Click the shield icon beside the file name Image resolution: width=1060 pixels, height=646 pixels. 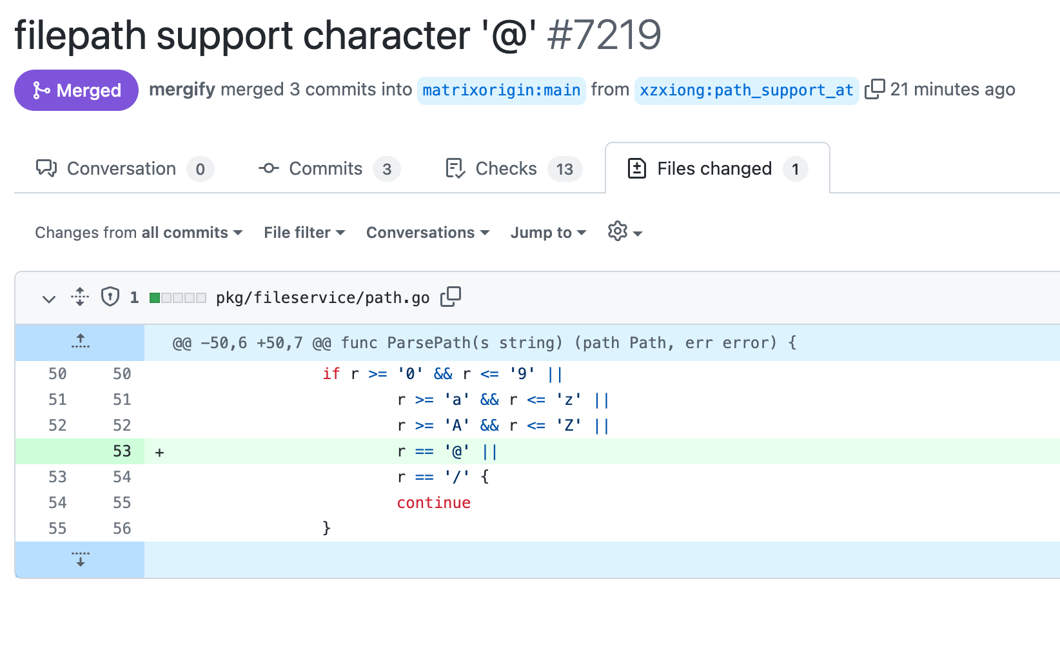(x=110, y=297)
